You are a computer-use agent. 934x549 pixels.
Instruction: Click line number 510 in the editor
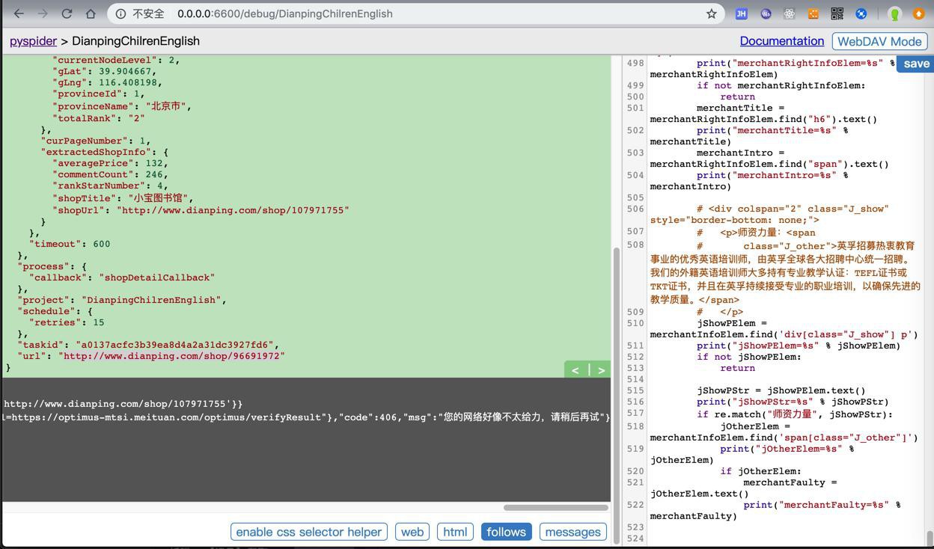[x=635, y=323]
